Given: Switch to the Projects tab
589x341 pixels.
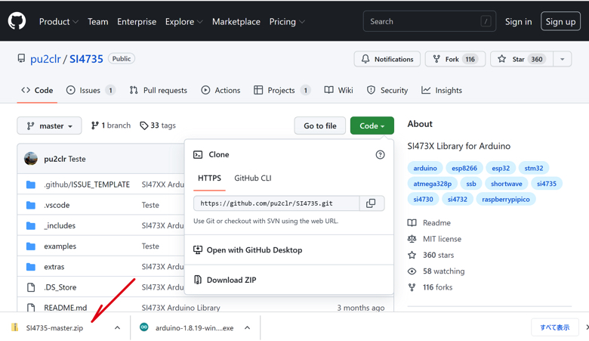Looking at the screenshot, I should pyautogui.click(x=282, y=90).
